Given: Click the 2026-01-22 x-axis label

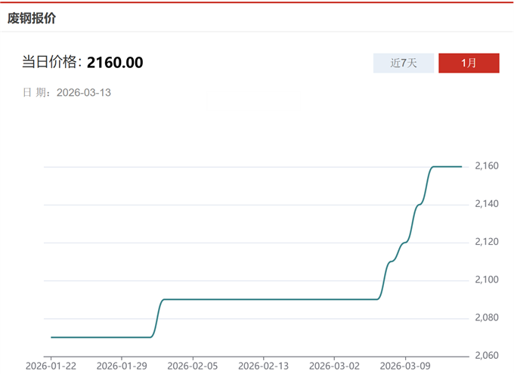Looking at the screenshot, I should tap(51, 366).
